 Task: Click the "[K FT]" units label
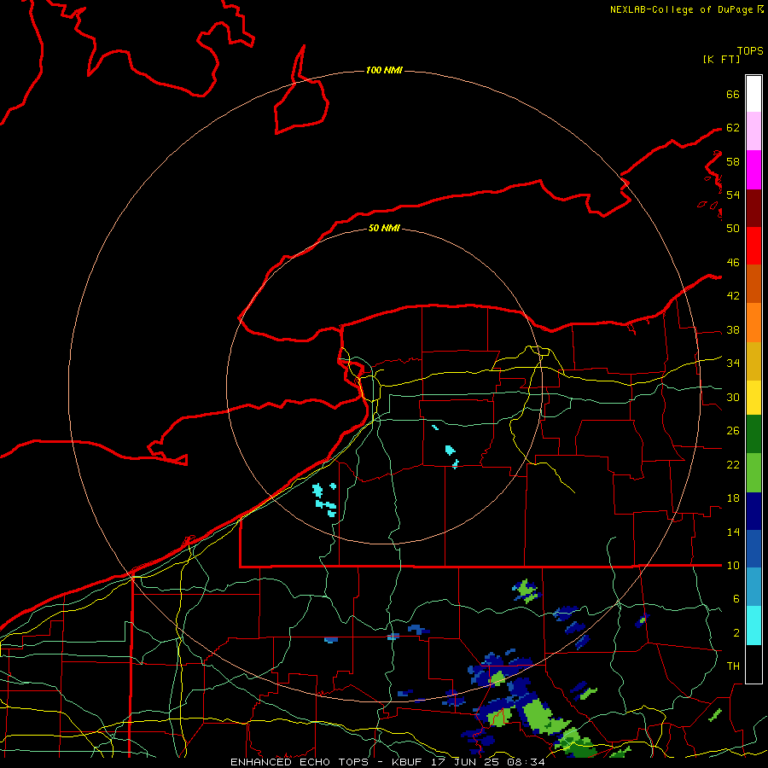[x=721, y=59]
